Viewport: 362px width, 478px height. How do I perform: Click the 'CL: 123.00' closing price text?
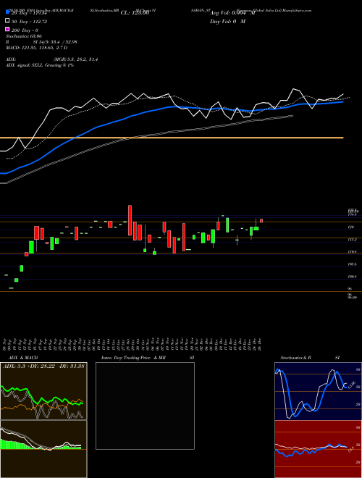click(x=135, y=13)
